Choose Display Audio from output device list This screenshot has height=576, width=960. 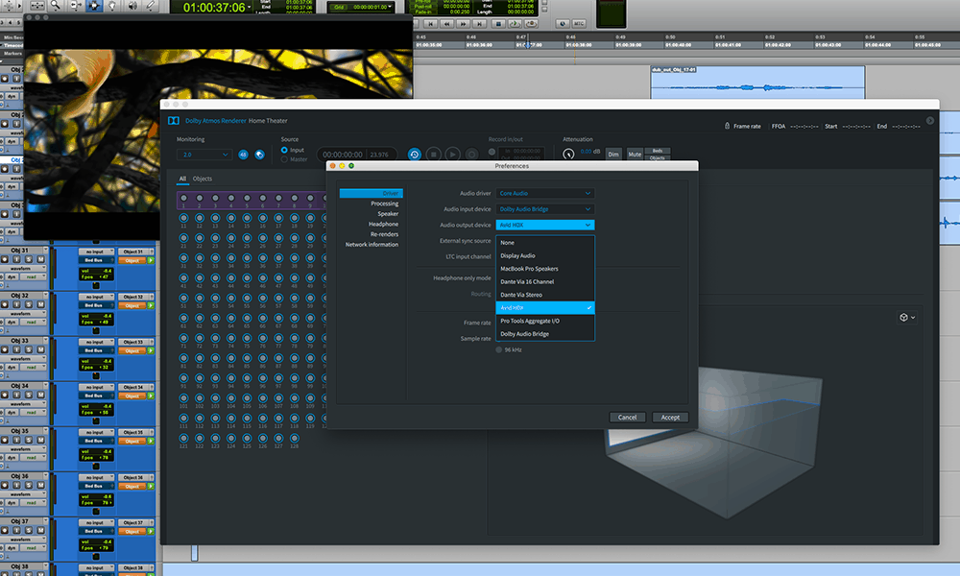tap(545, 255)
